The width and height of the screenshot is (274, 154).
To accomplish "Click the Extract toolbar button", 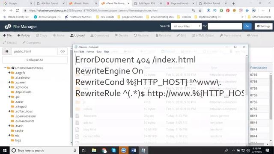I will (x=10, y=42).
